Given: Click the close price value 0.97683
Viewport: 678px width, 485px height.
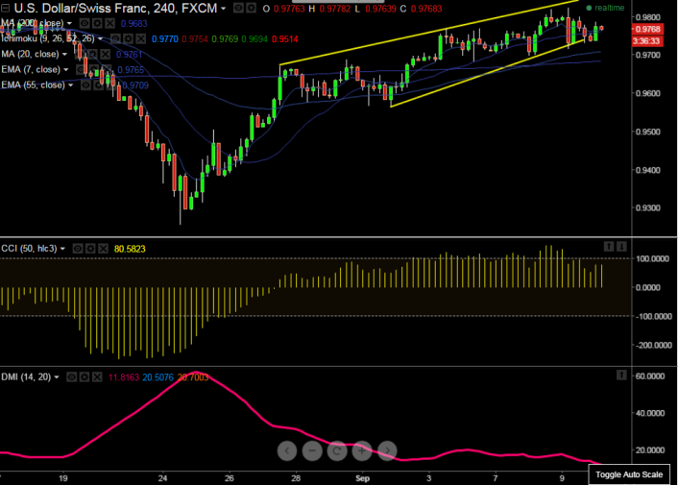Looking at the screenshot, I should coord(426,9).
